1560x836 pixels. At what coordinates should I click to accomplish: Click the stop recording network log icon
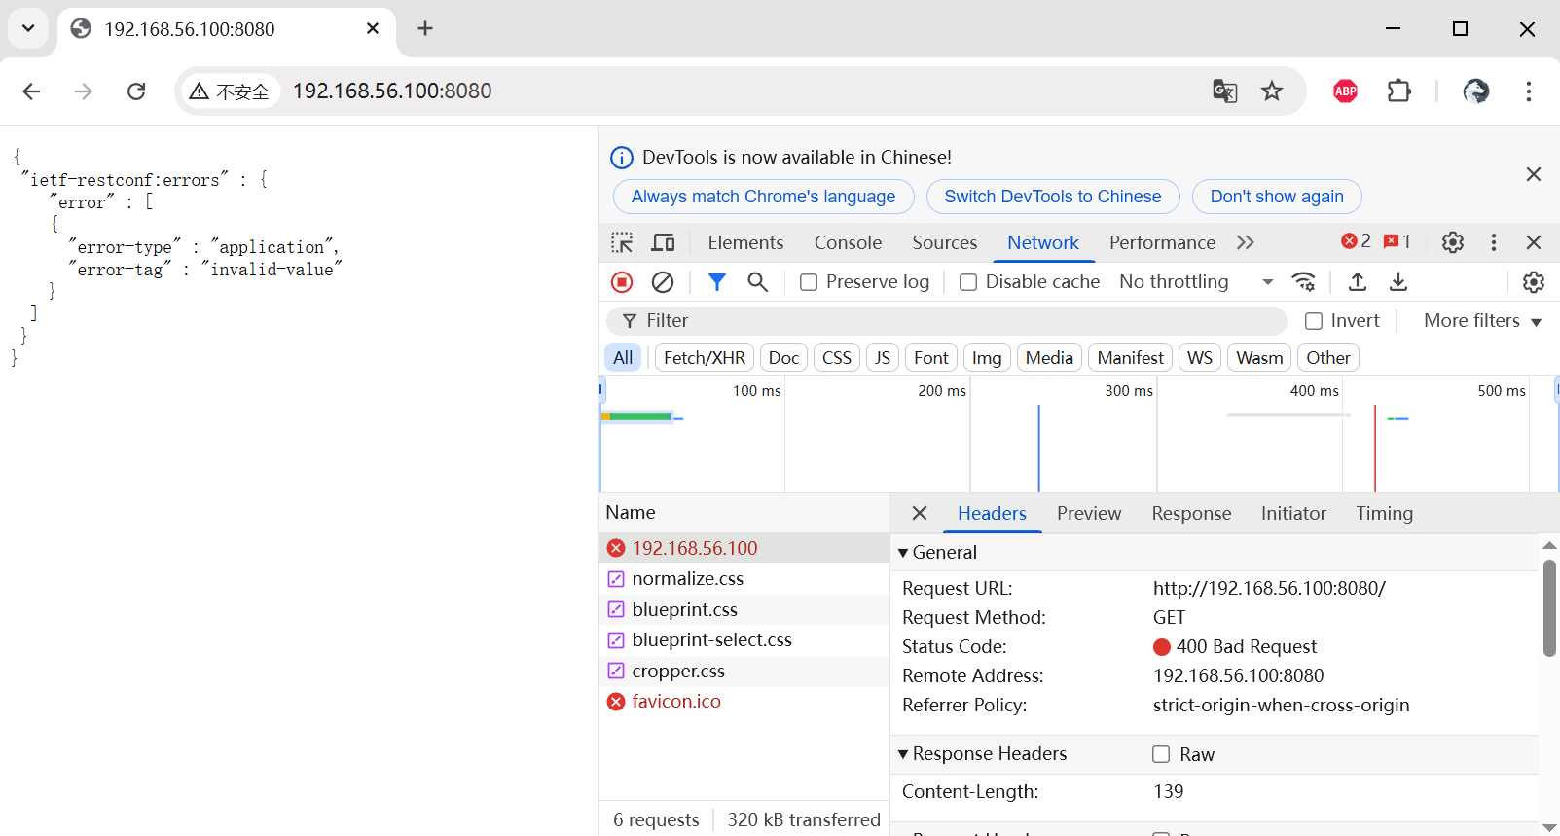coord(622,282)
